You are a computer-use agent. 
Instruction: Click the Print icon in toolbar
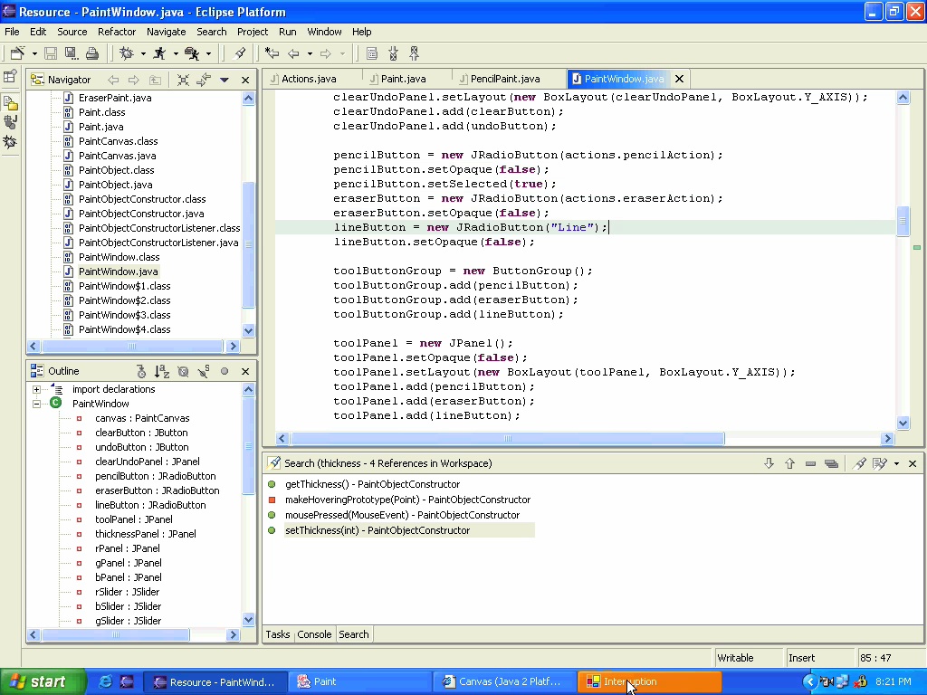(x=91, y=54)
